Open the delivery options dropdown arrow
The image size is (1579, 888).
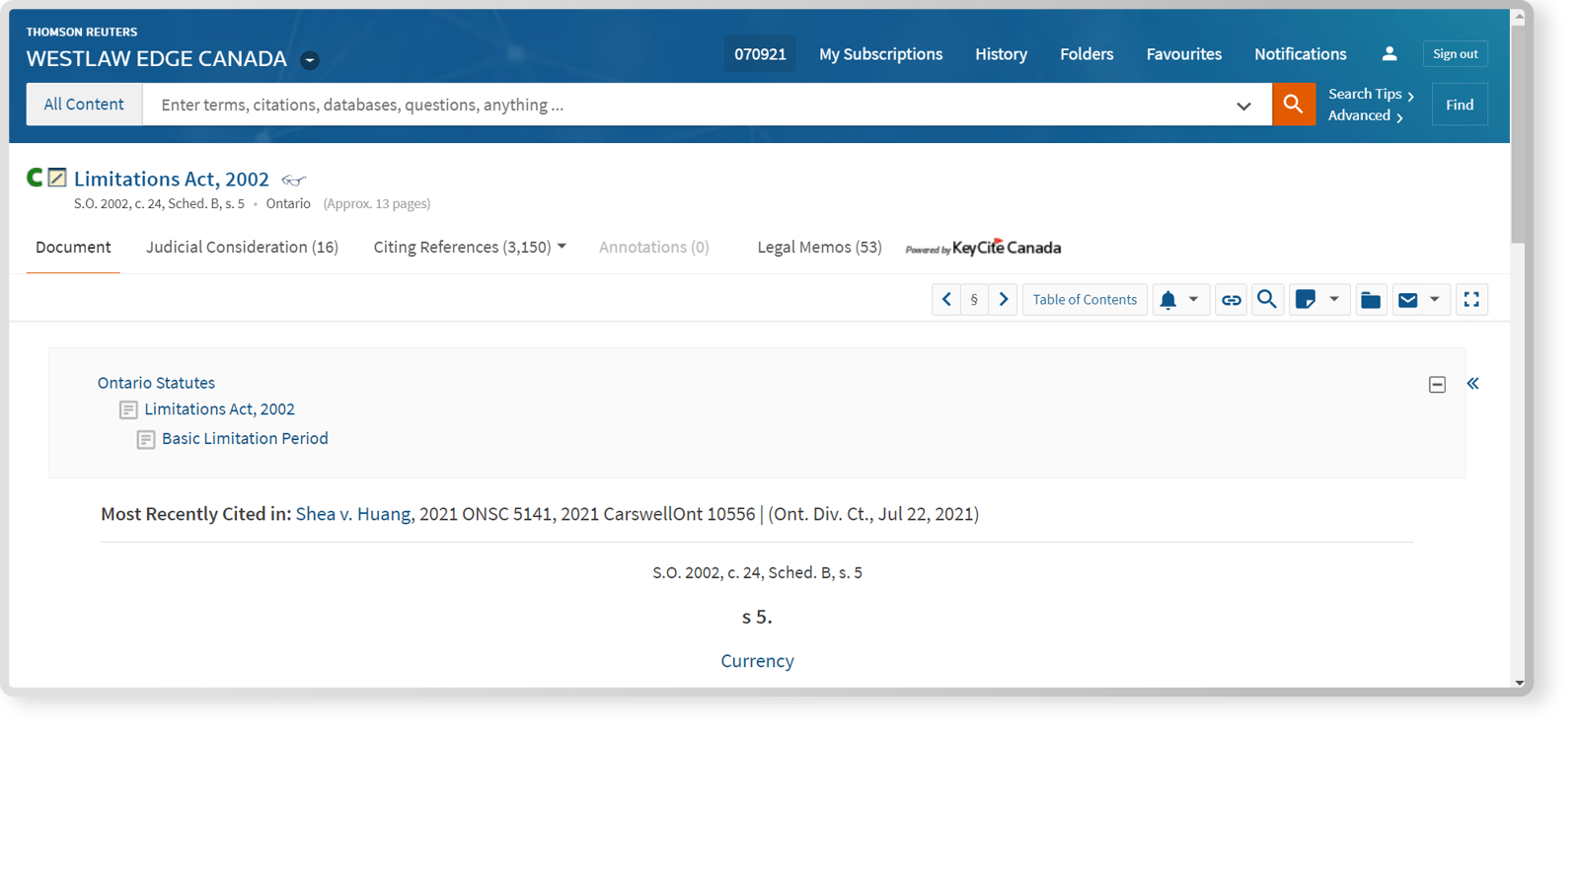[x=1435, y=299]
